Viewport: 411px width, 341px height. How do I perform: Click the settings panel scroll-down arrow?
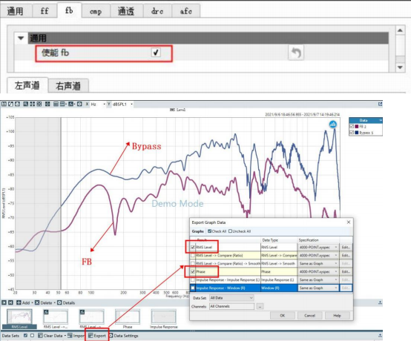pyautogui.click(x=400, y=67)
